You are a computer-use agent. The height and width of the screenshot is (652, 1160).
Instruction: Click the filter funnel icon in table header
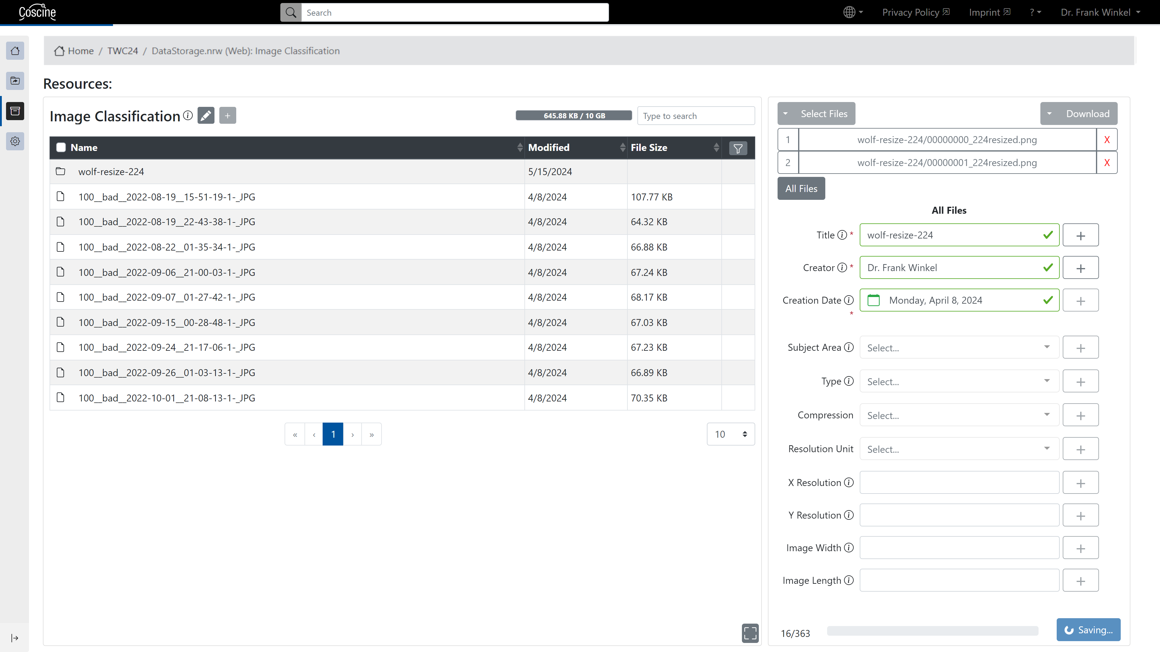[738, 148]
